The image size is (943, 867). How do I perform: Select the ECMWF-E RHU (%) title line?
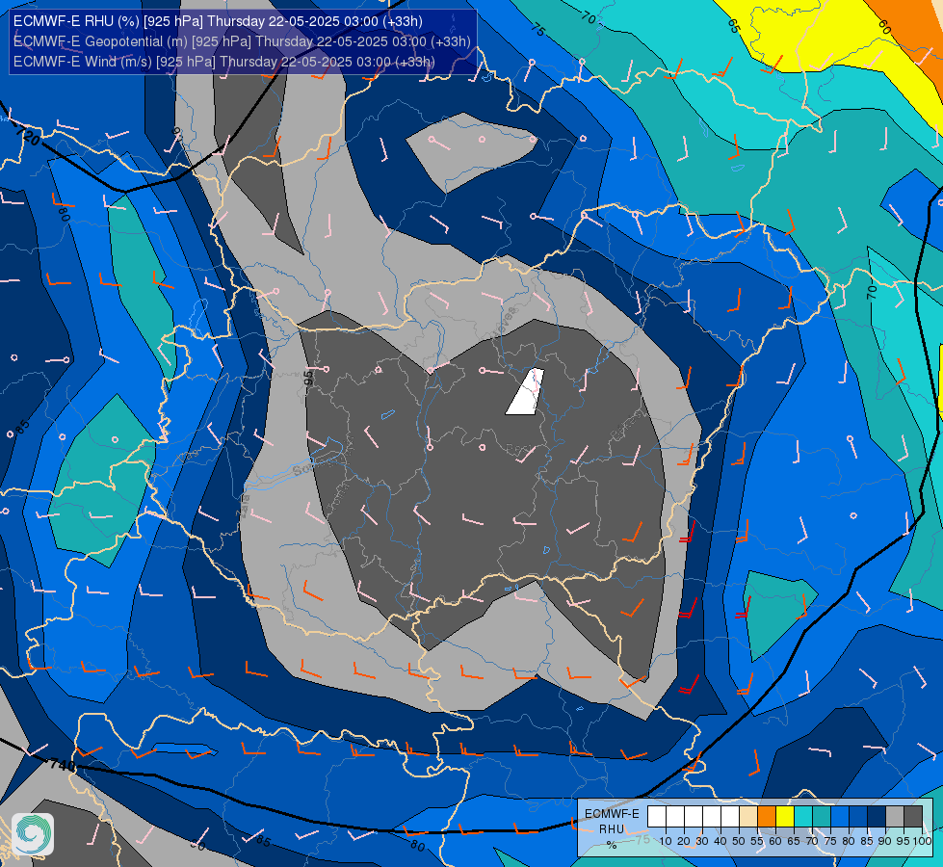pyautogui.click(x=218, y=21)
